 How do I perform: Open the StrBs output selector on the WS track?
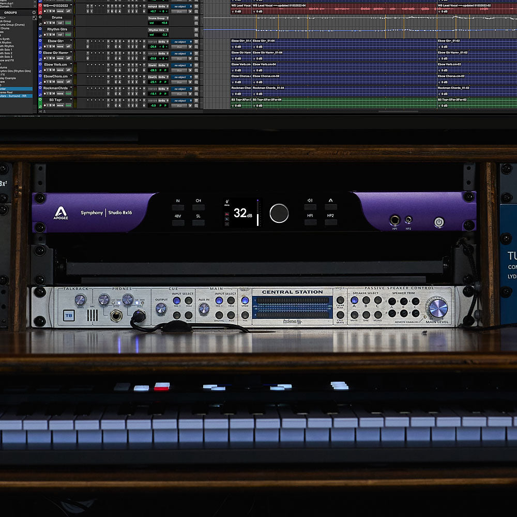(162, 6)
